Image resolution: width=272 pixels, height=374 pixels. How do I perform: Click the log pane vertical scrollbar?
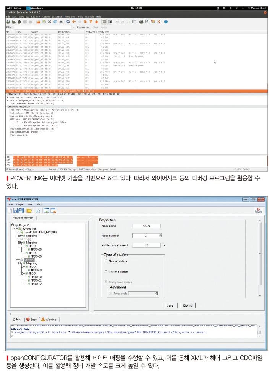[x=259, y=332]
